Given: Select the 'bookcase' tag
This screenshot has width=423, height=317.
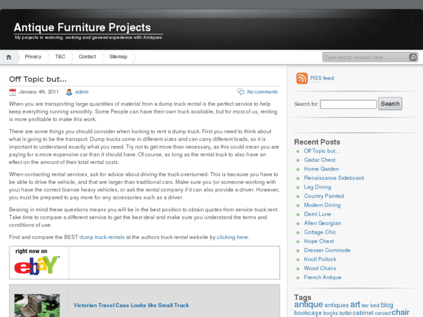Looking at the screenshot, I should click(308, 313).
